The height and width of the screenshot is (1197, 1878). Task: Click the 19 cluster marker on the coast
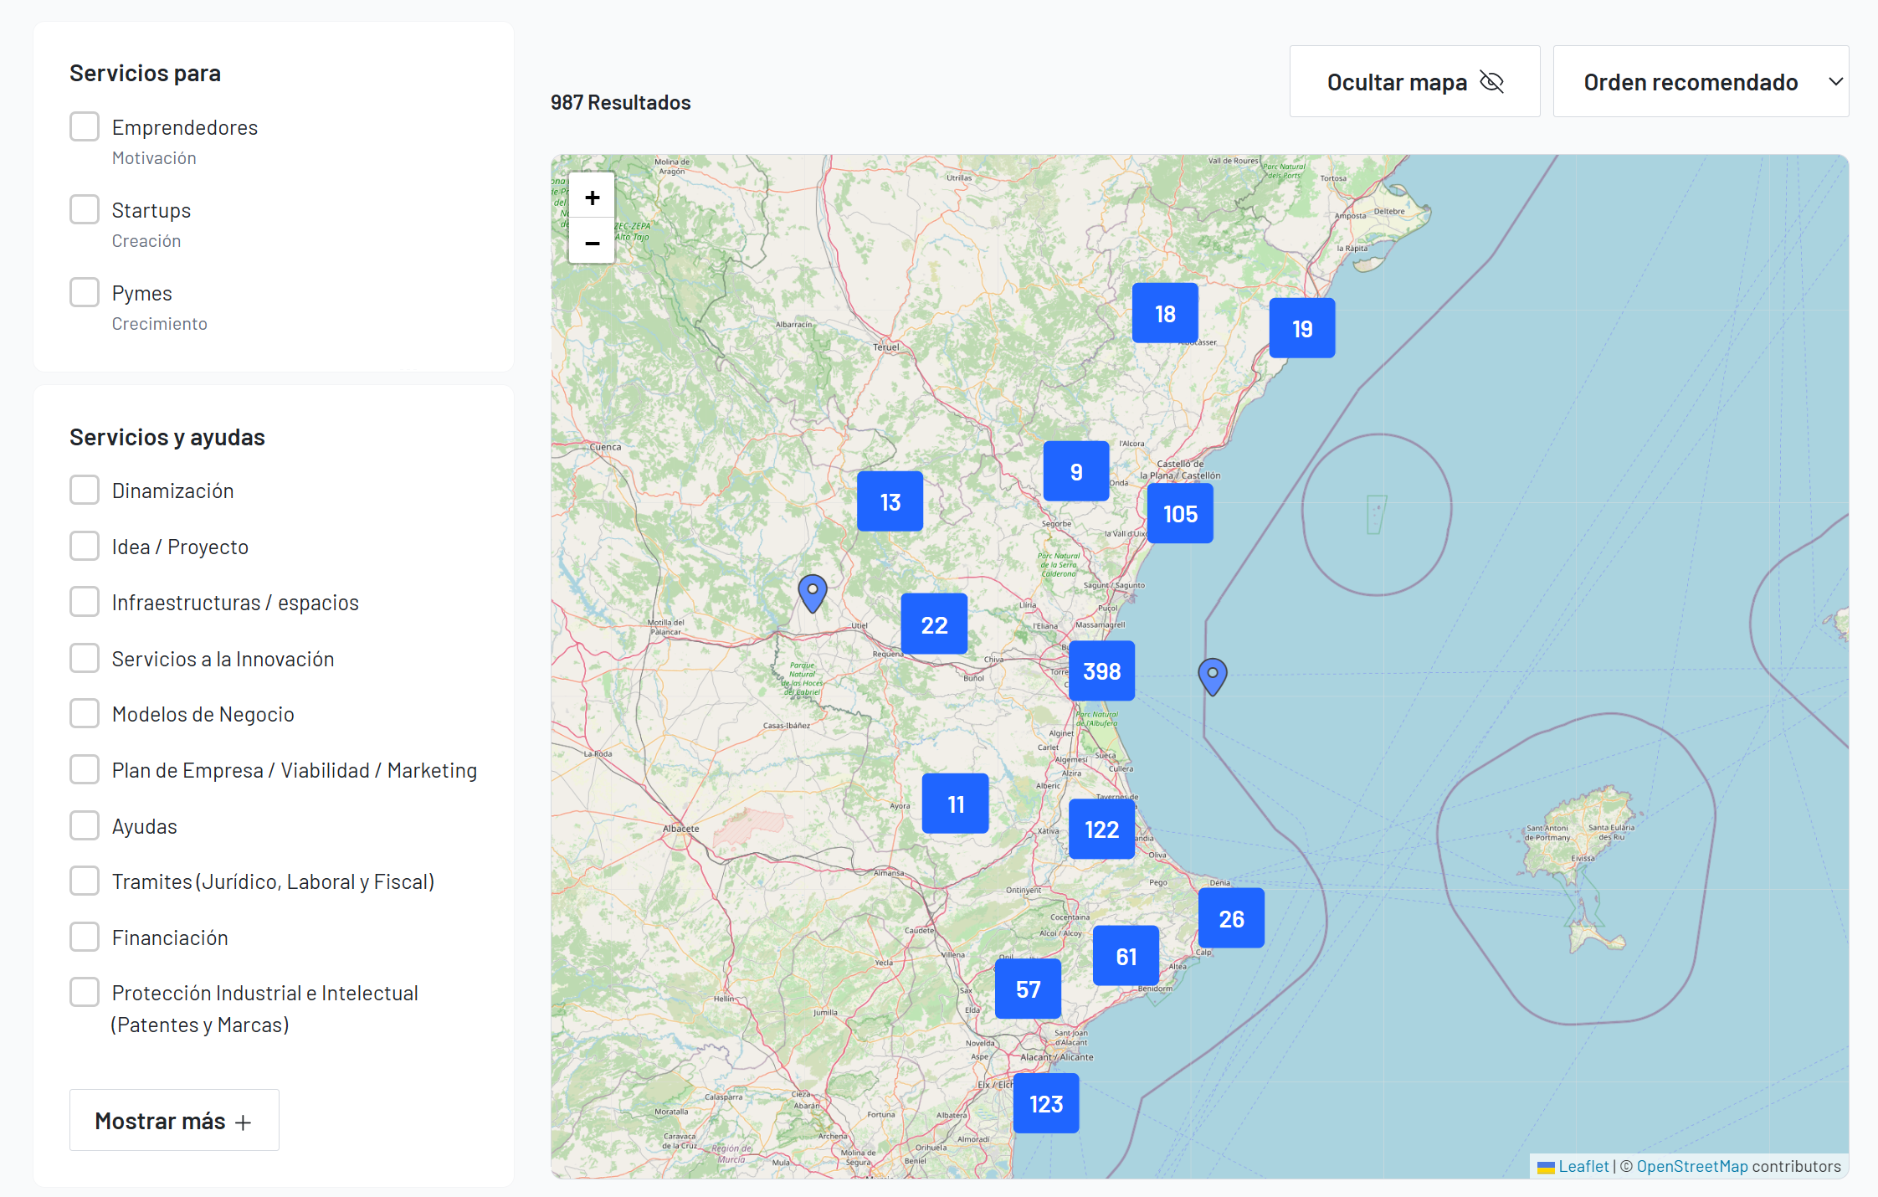click(1301, 328)
